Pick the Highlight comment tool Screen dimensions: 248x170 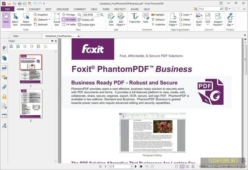pos(158,15)
